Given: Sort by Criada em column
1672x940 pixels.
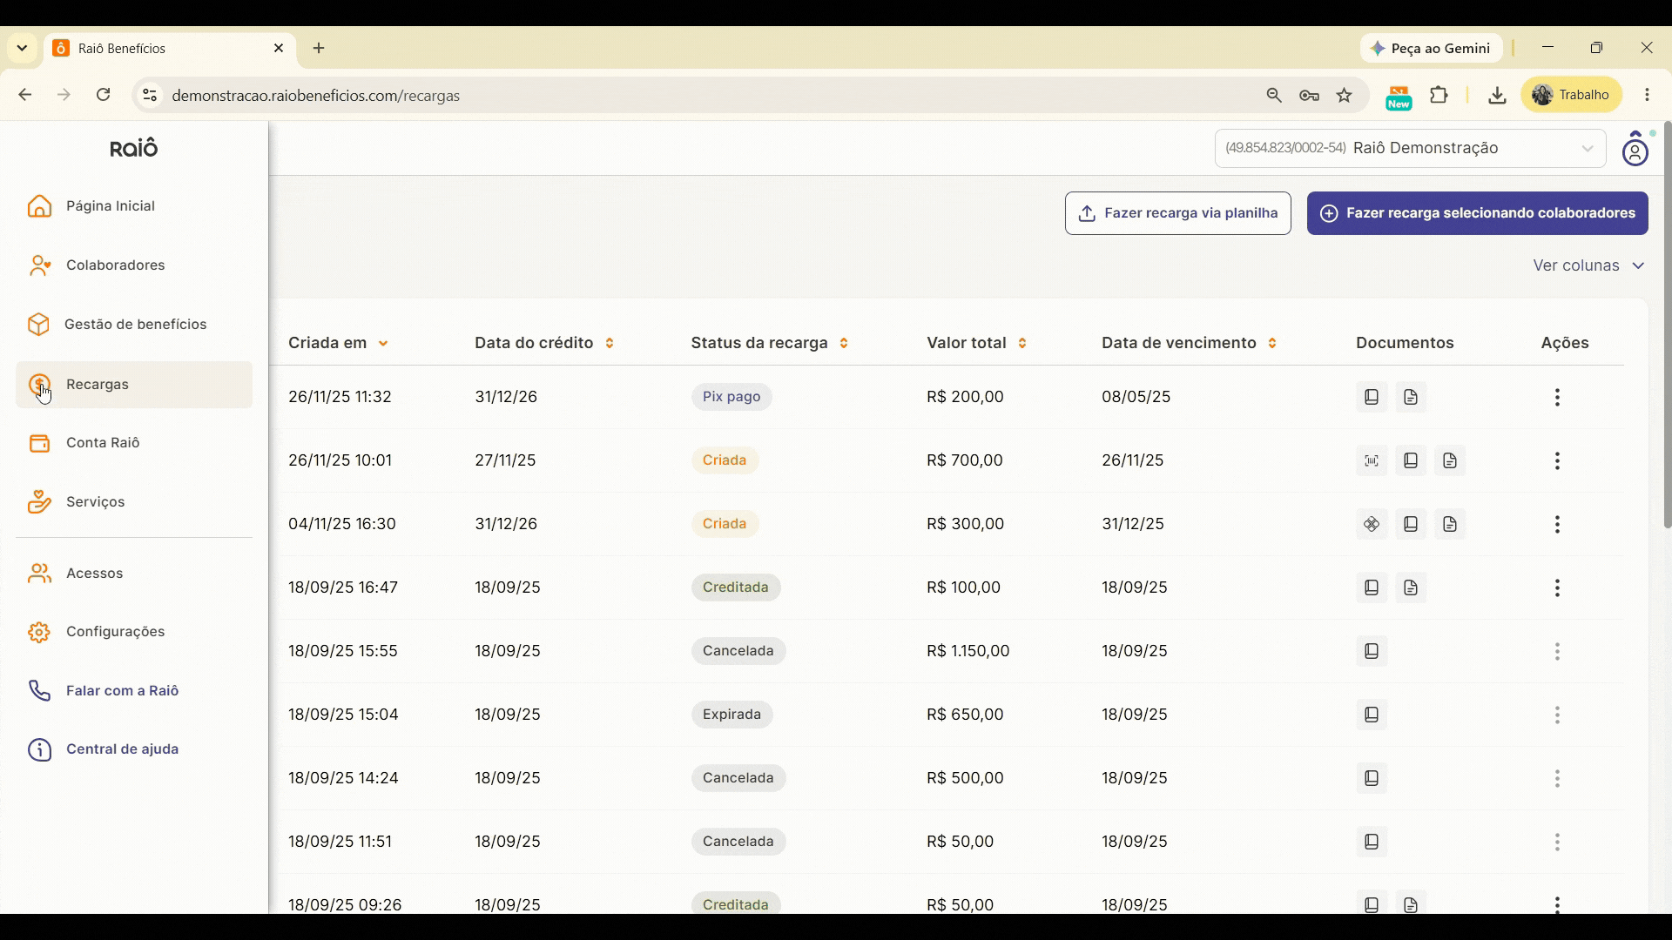Looking at the screenshot, I should (x=338, y=343).
